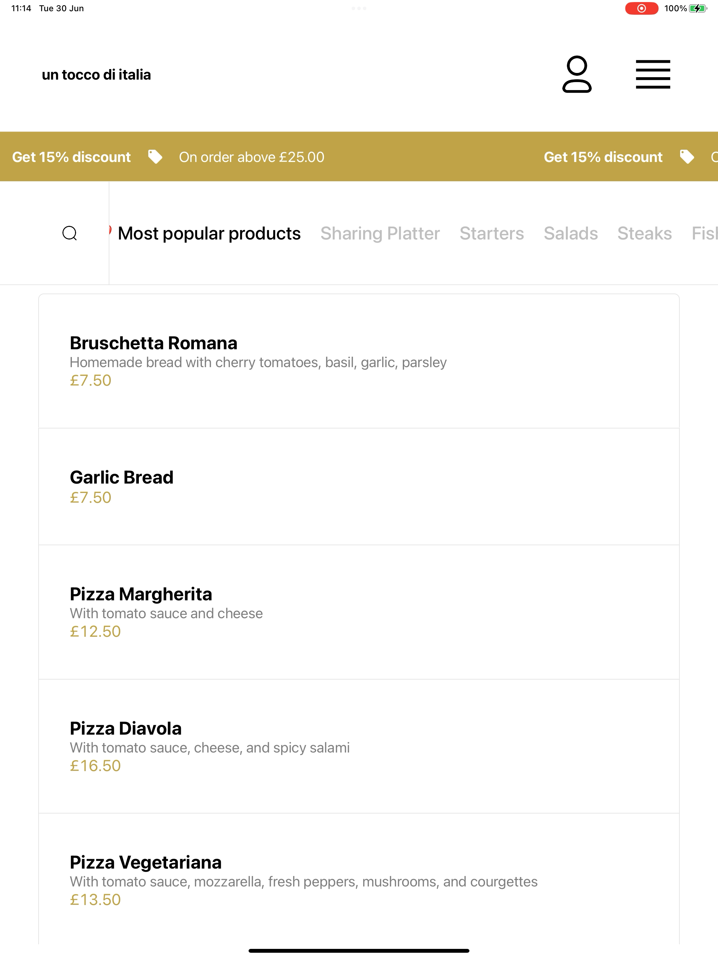Tap the multitasking dots at top

[x=359, y=8]
